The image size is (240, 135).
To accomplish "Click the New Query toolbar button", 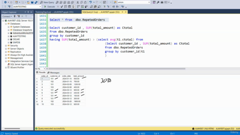I will coord(47,2).
